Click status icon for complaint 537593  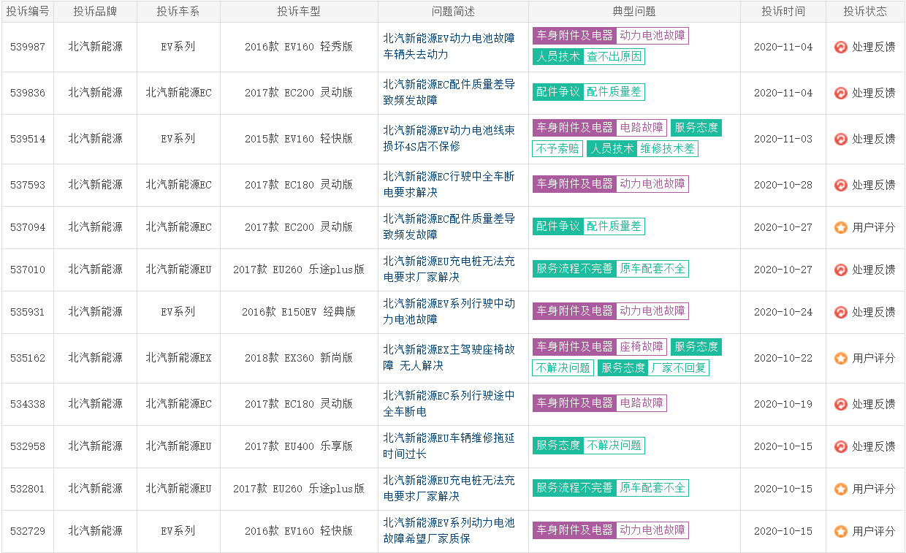(841, 185)
